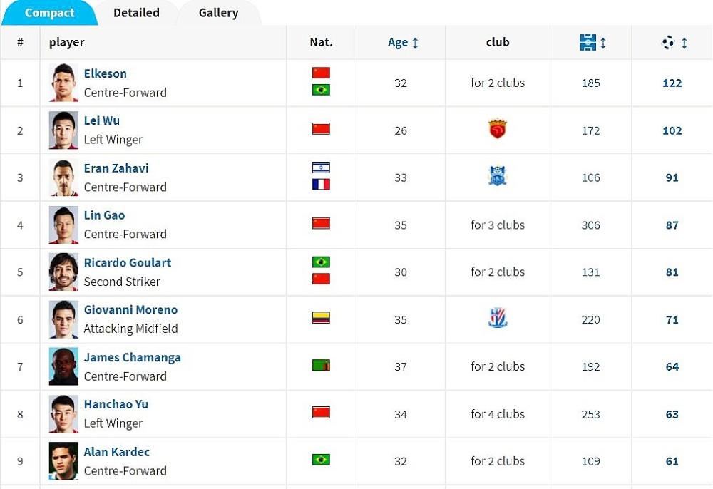Click James Chamanga's portrait thumbnail
Image resolution: width=713 pixels, height=489 pixels.
click(x=63, y=366)
